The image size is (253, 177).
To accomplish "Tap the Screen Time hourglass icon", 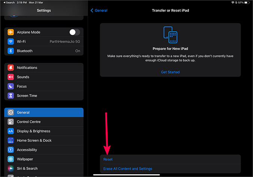I will tap(10, 96).
